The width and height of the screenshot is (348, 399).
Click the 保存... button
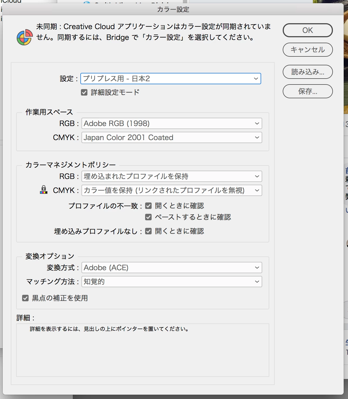[x=308, y=91]
